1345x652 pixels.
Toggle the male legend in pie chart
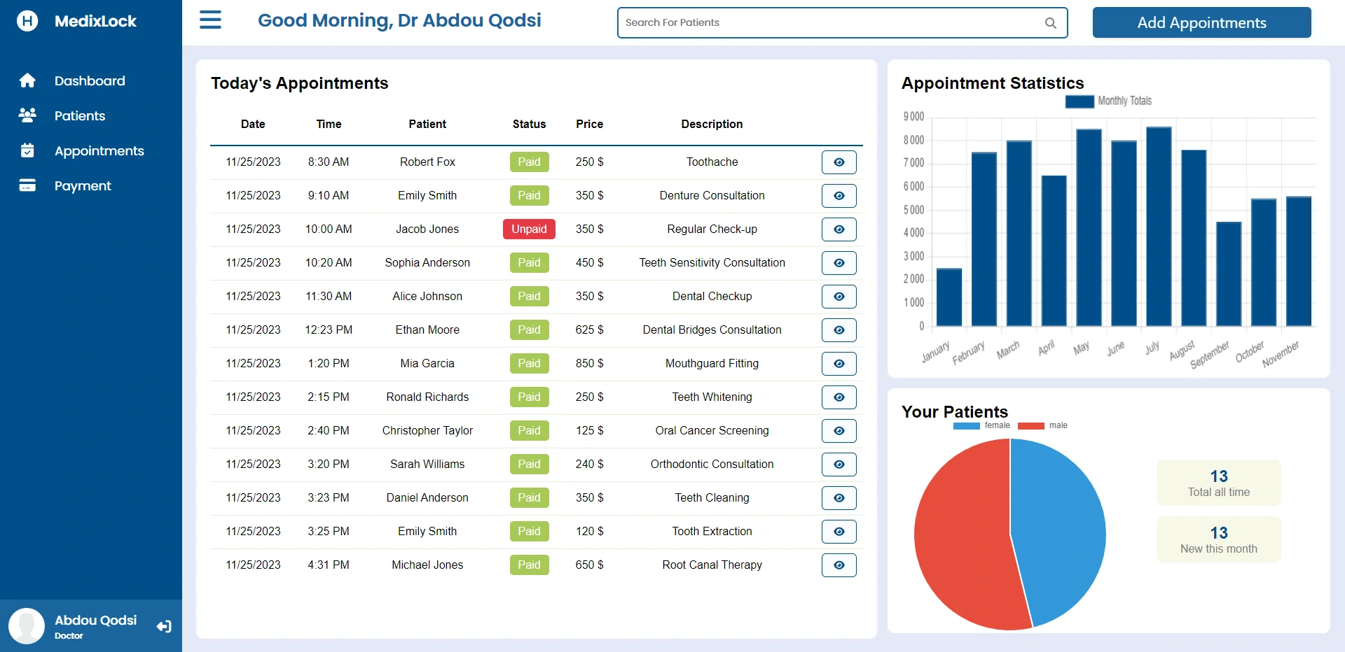1042,425
